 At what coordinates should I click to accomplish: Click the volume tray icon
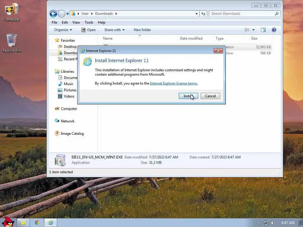273,223
